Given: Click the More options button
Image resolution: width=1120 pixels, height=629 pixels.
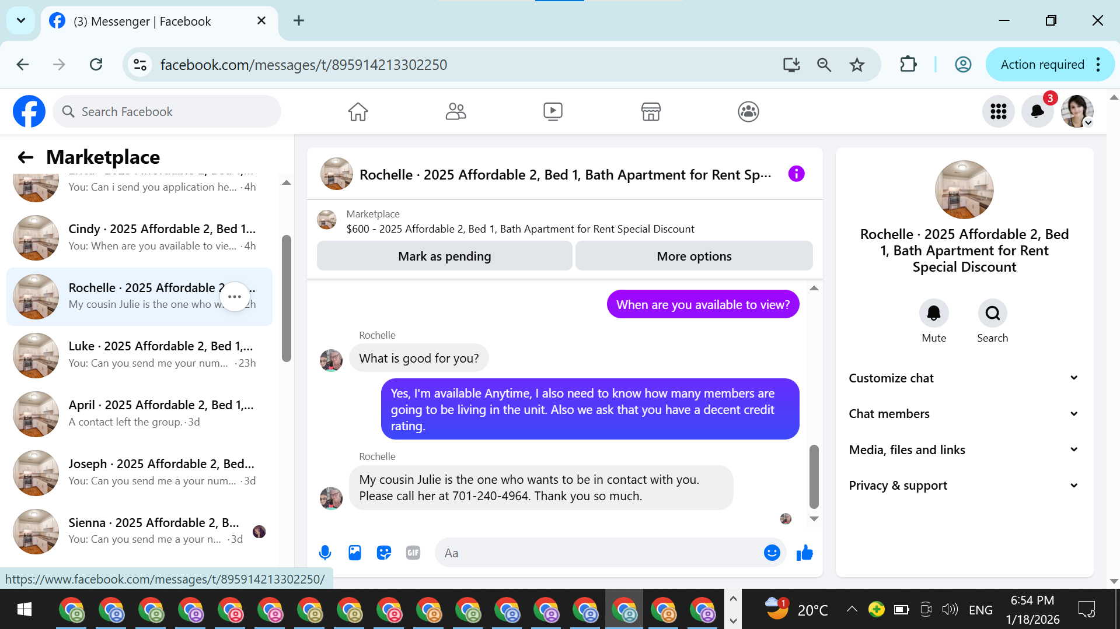Looking at the screenshot, I should pyautogui.click(x=694, y=256).
